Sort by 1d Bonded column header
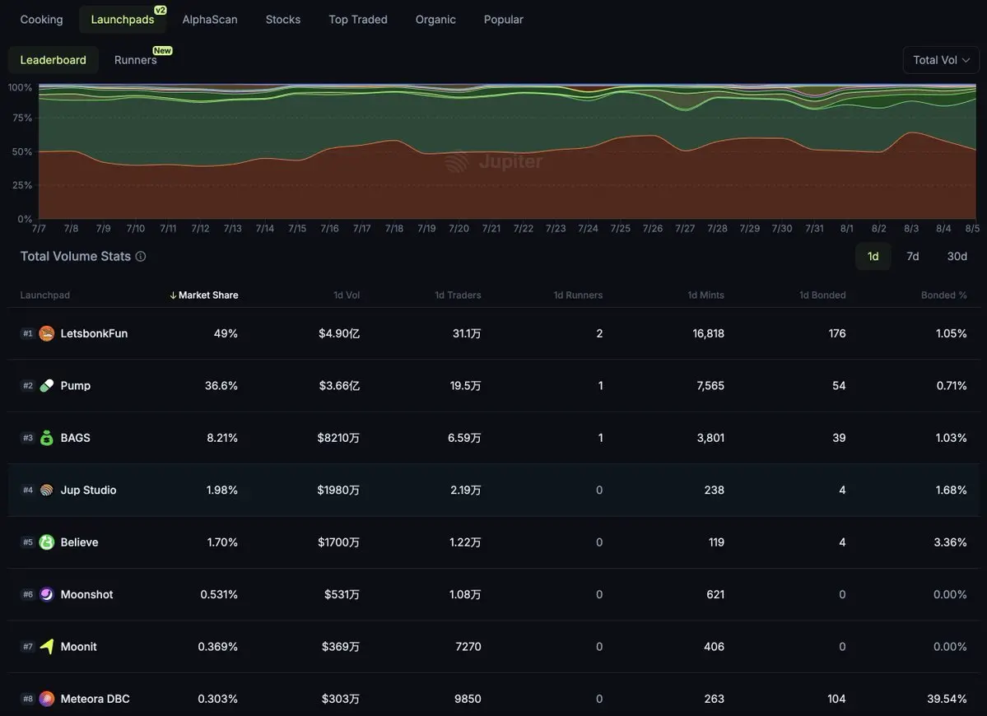The image size is (987, 716). click(x=822, y=295)
